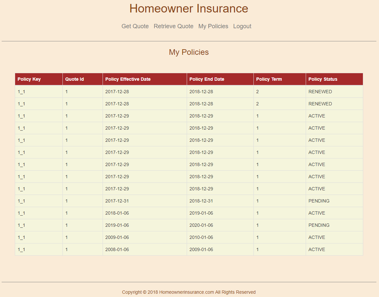Click the Policy Status column header
379x297 pixels.
323,79
